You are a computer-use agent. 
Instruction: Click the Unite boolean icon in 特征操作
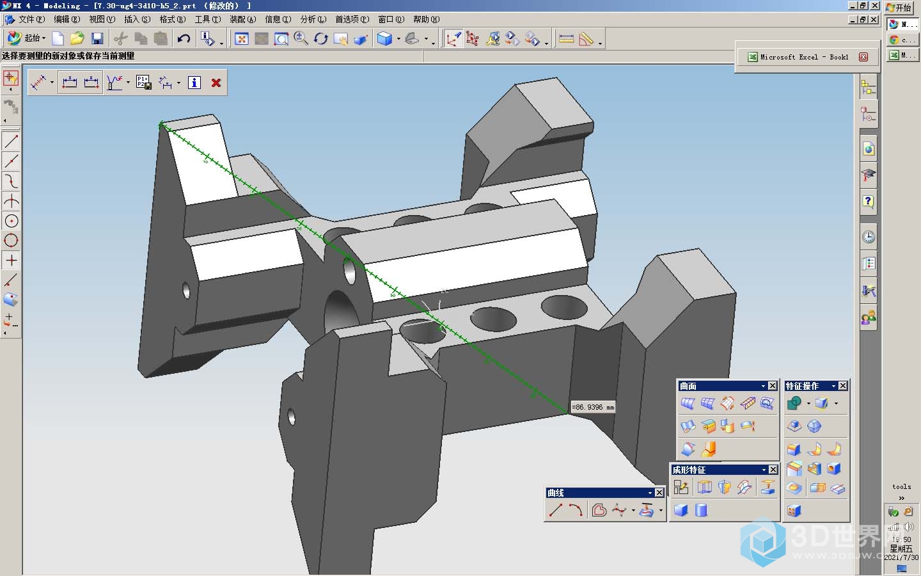pyautogui.click(x=794, y=403)
